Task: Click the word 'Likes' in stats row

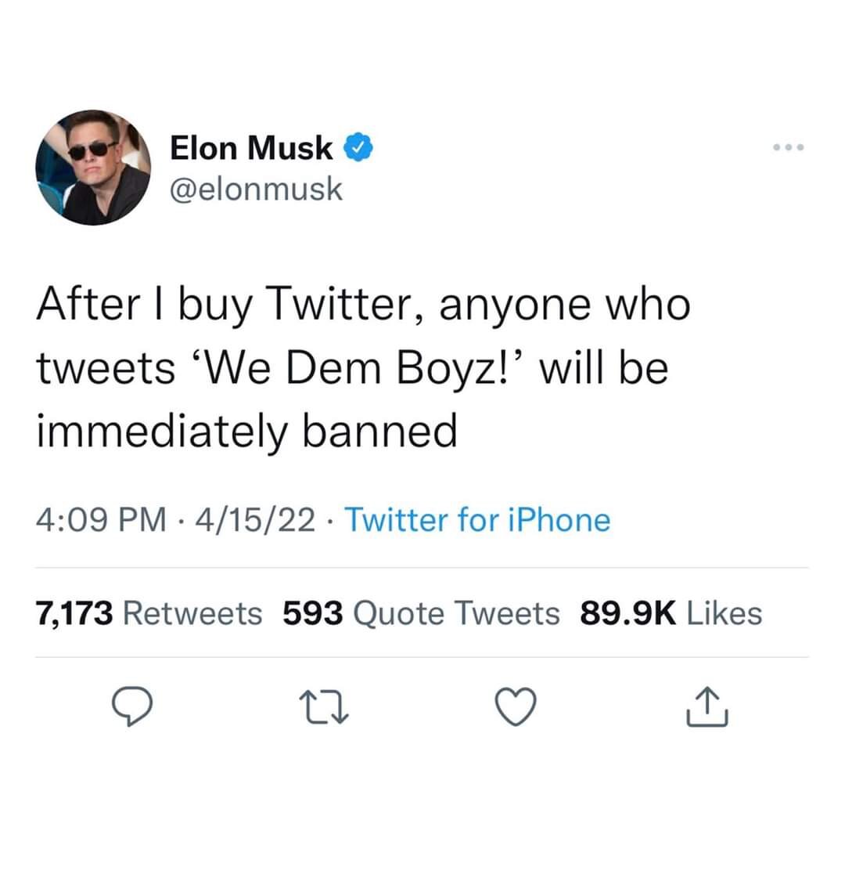Action: 724,613
